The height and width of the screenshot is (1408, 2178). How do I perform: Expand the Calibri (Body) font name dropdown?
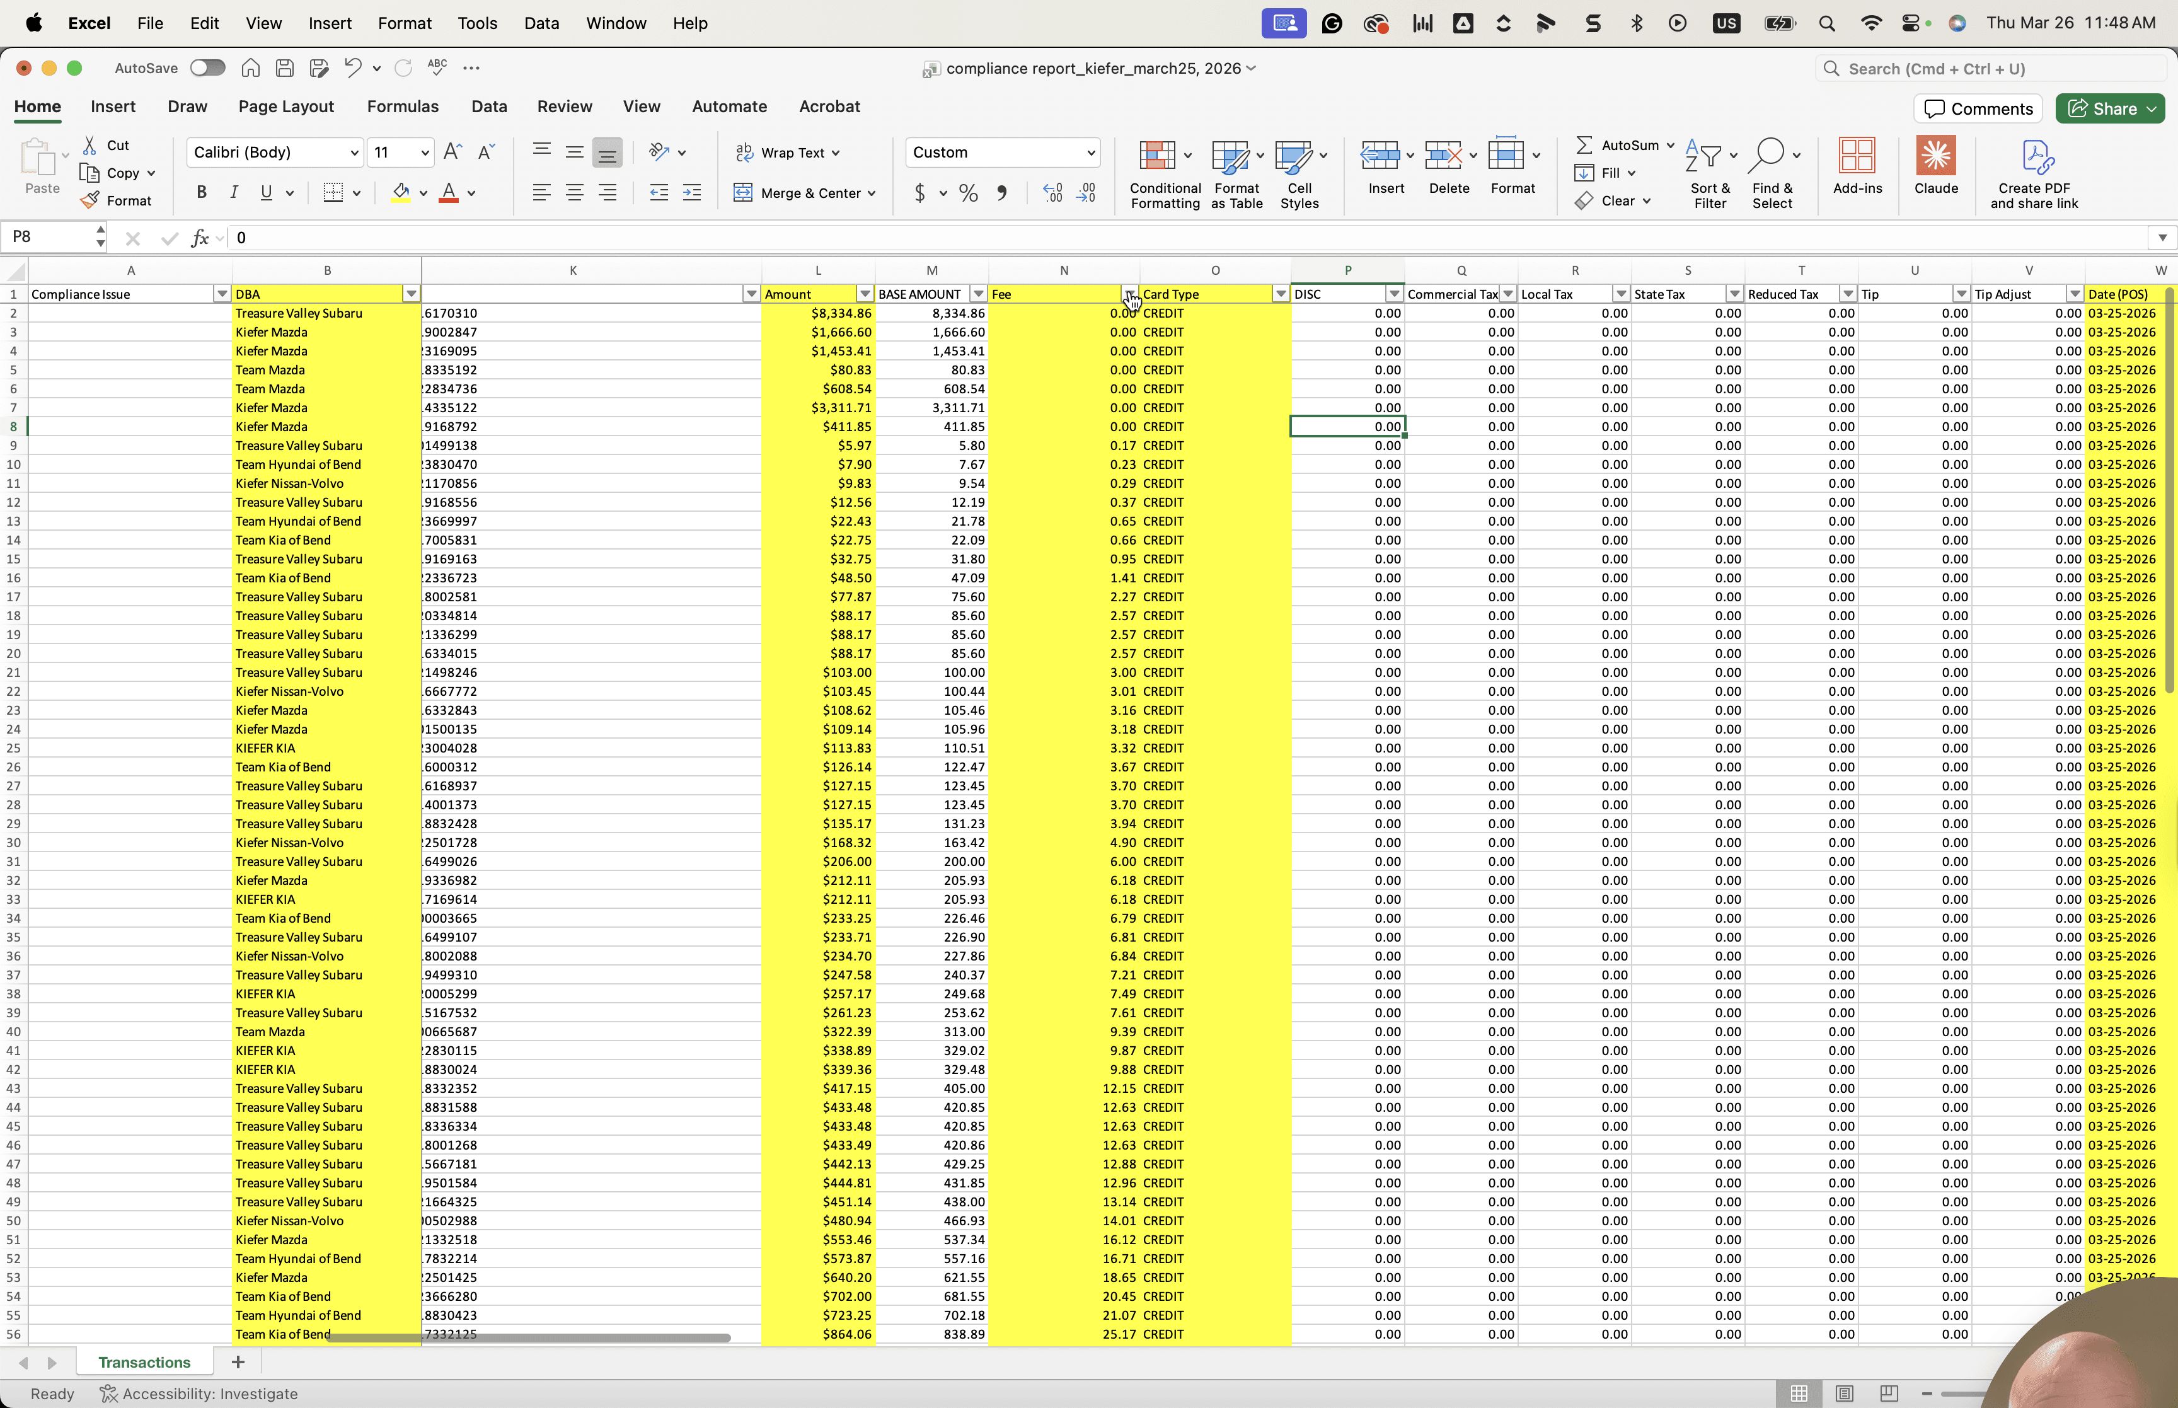(x=355, y=153)
